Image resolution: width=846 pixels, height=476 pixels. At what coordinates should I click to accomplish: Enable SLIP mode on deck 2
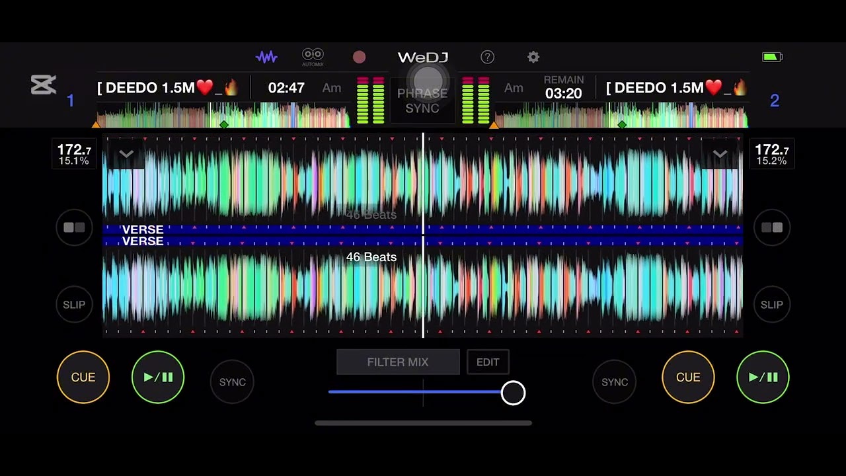click(x=772, y=305)
